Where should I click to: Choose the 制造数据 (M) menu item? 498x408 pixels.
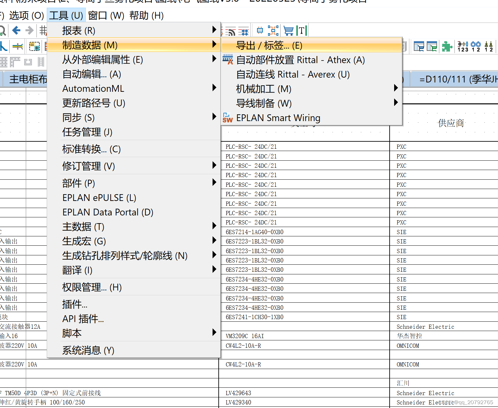point(134,45)
